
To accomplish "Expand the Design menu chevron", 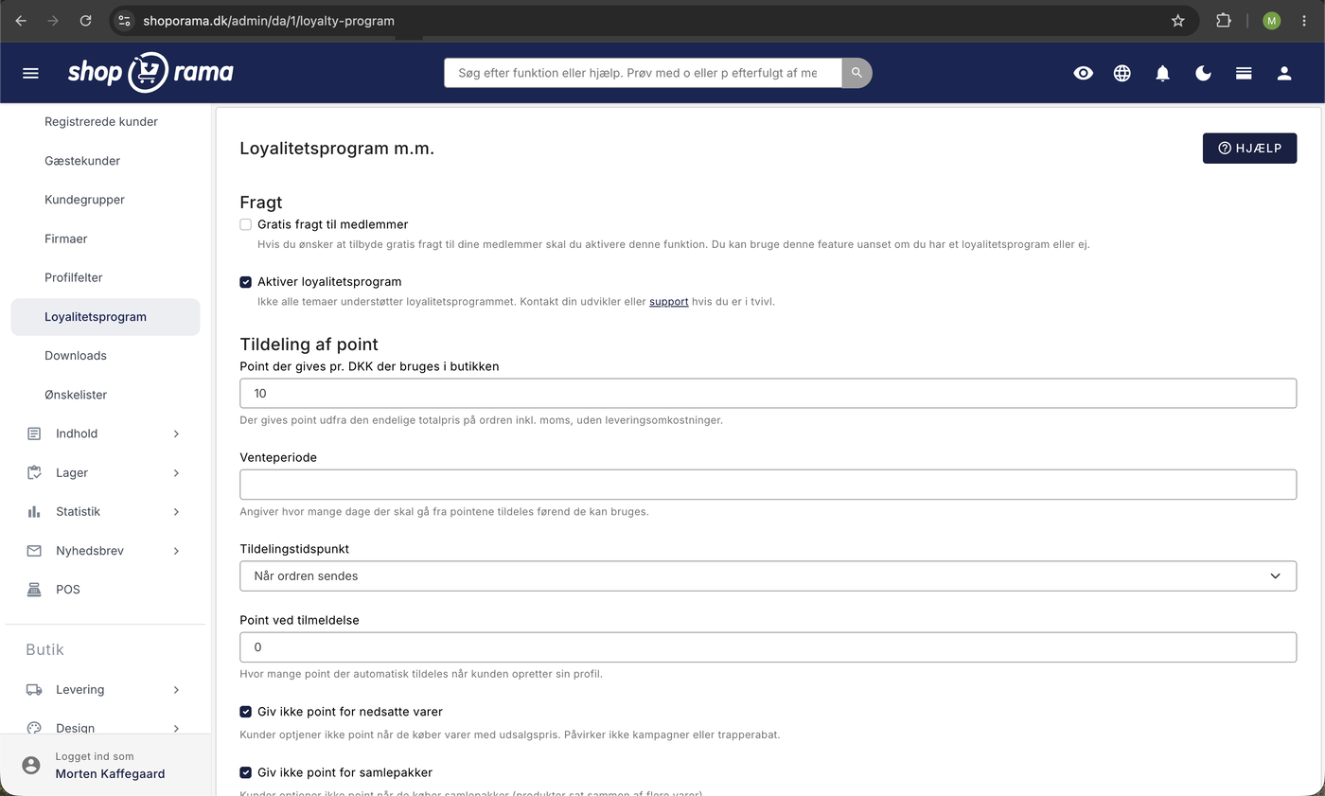I will pos(176,728).
